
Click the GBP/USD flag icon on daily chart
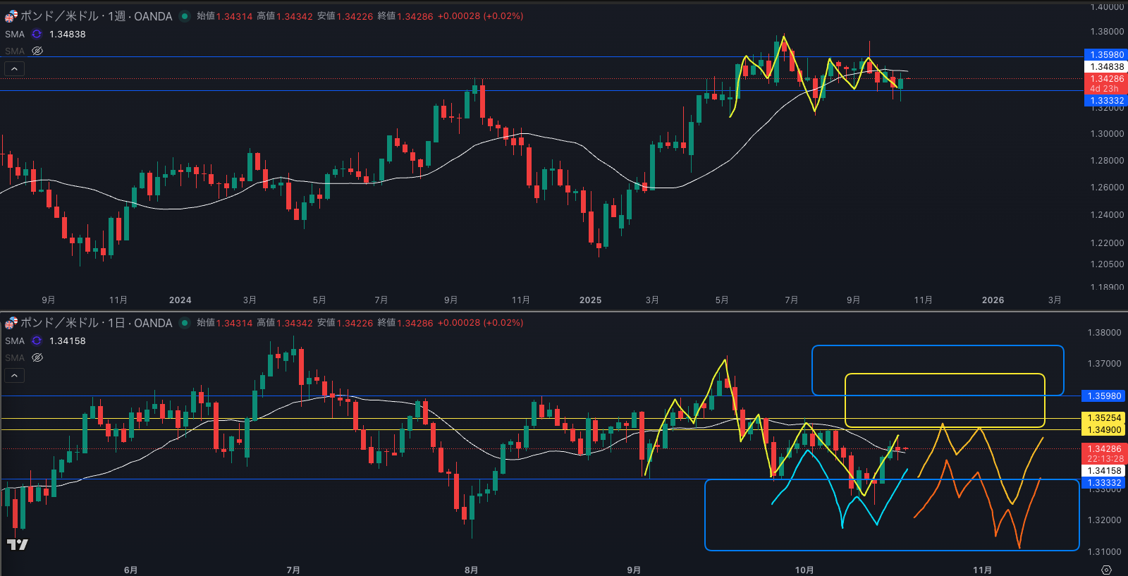tap(11, 323)
